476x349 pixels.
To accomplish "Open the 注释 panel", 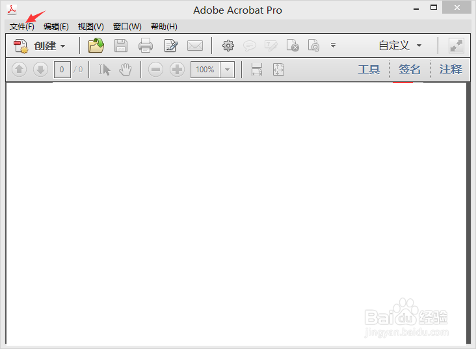I will tap(451, 70).
